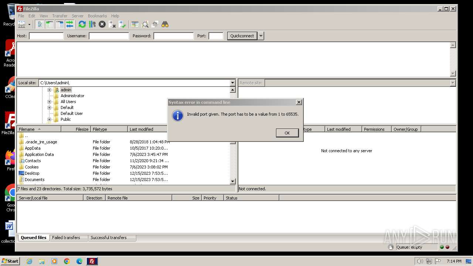Sort local list by Filesize column
The image size is (473, 266).
pyautogui.click(x=76, y=129)
